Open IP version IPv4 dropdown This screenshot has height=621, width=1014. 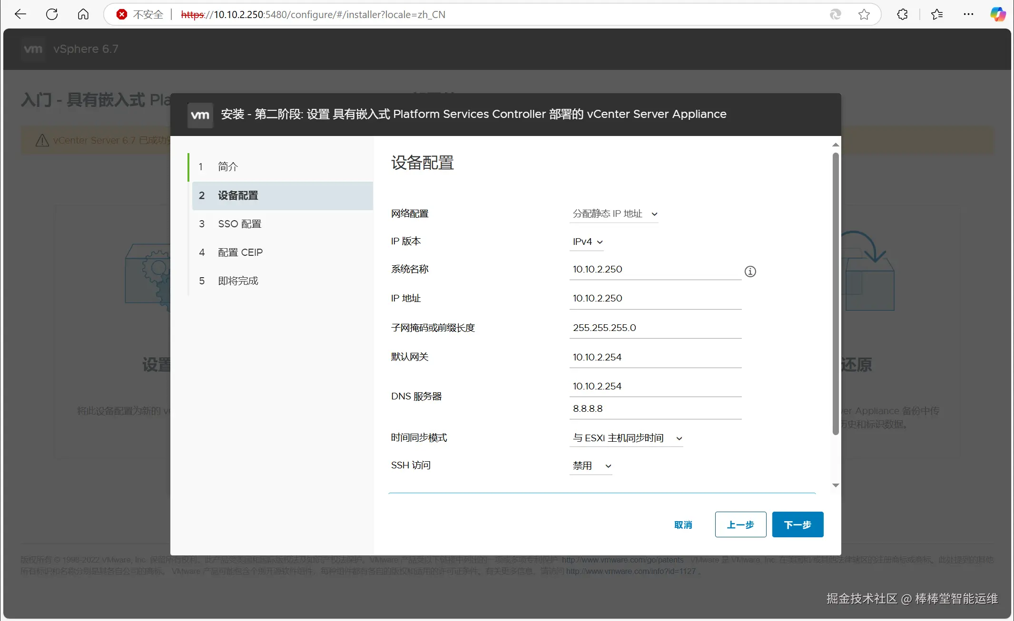[x=587, y=242]
